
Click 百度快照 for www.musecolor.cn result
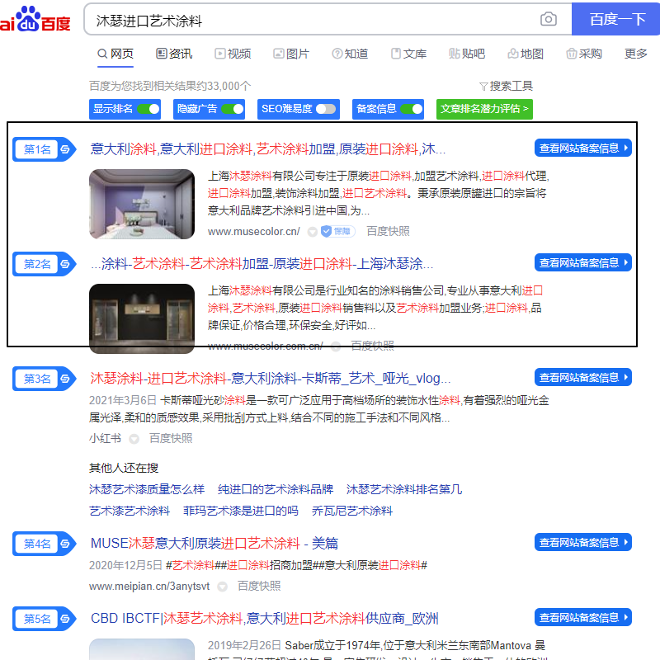pyautogui.click(x=388, y=231)
